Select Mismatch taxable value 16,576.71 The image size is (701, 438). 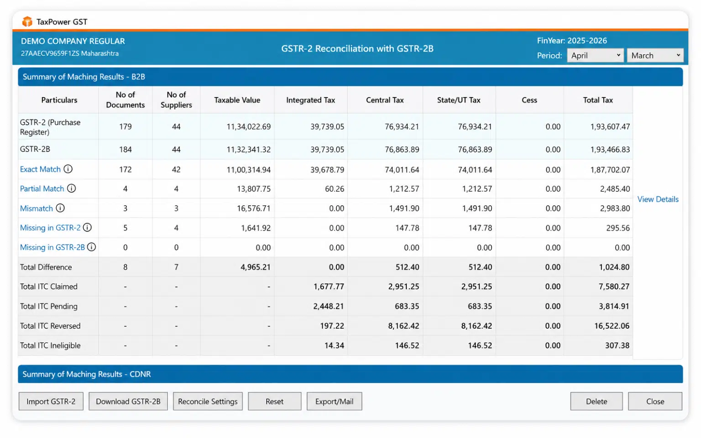coord(254,209)
